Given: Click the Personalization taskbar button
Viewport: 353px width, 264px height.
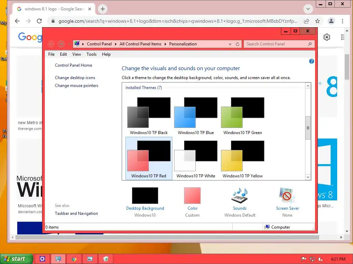Looking at the screenshot, I should (x=58, y=259).
